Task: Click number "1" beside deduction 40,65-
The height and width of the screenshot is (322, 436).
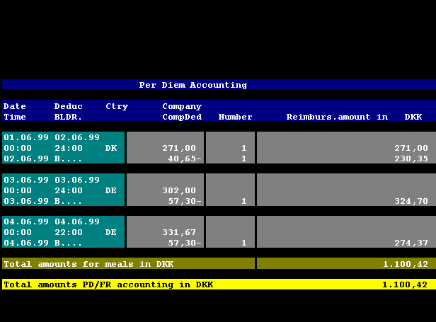Action: [244, 159]
